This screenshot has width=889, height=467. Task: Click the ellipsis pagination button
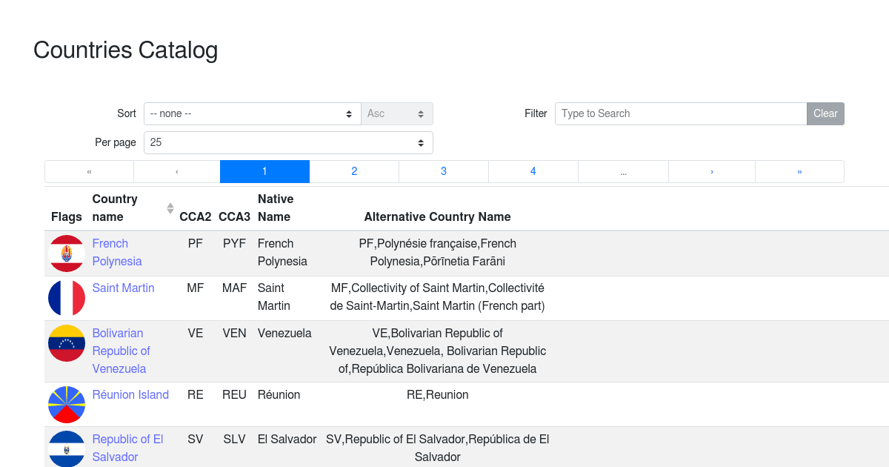pos(623,171)
